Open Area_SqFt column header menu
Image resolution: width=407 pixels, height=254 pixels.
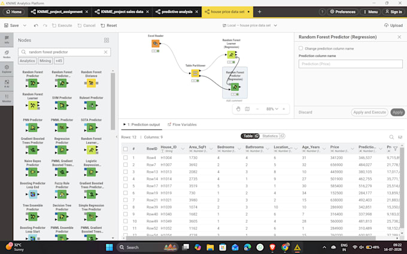[x=211, y=149]
